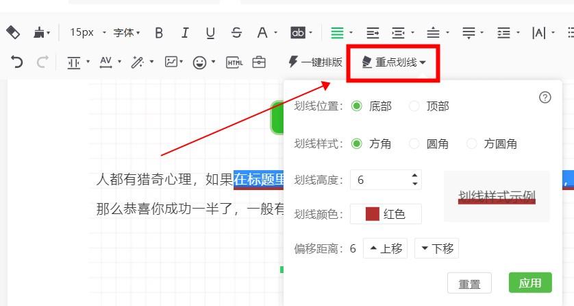This screenshot has height=306, width=574.
Task: Select 方角 line style radio
Action: click(x=357, y=143)
